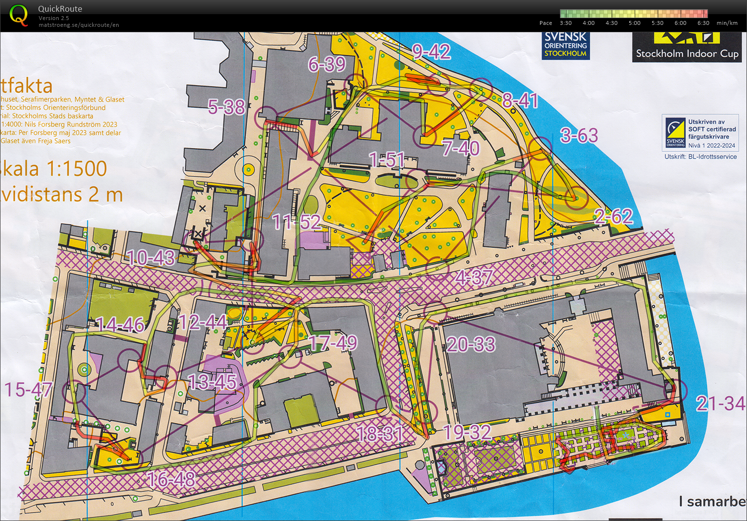Select control label 13-45 on map
747x521 pixels.
212,382
